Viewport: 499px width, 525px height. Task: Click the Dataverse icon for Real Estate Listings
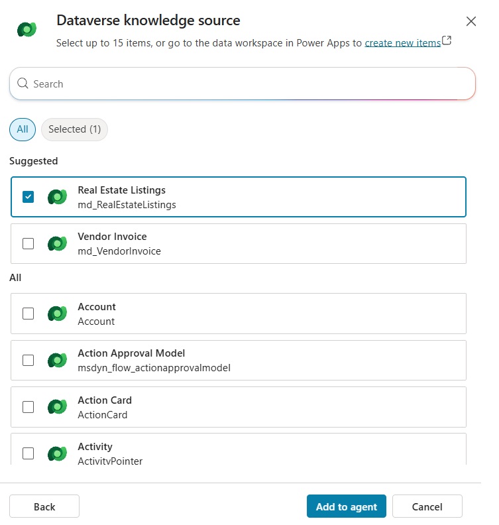coord(57,197)
